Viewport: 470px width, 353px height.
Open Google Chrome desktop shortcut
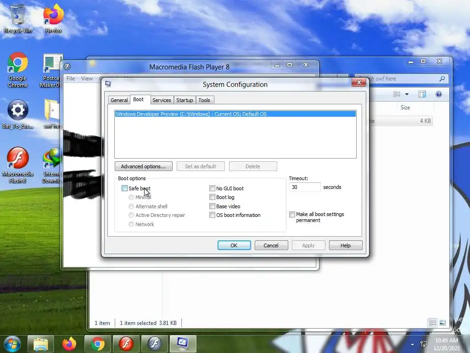point(18,70)
